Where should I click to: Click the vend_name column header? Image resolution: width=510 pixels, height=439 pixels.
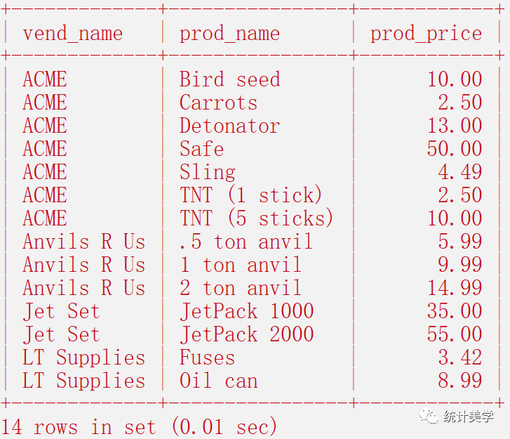coord(73,34)
